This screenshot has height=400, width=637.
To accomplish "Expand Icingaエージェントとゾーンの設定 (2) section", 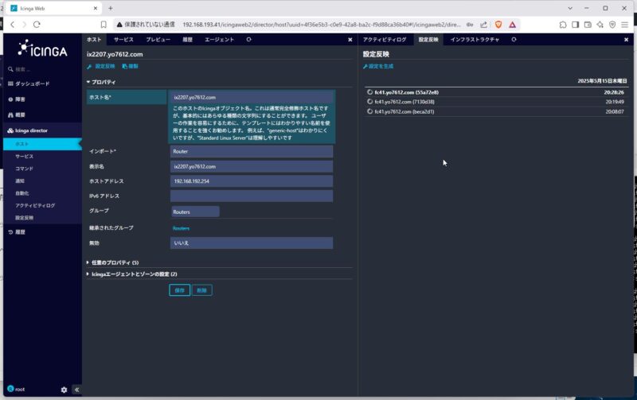I will (132, 274).
